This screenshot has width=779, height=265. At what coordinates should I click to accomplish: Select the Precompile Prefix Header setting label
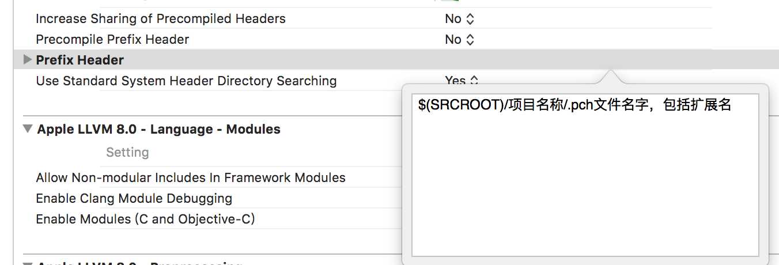tap(112, 40)
